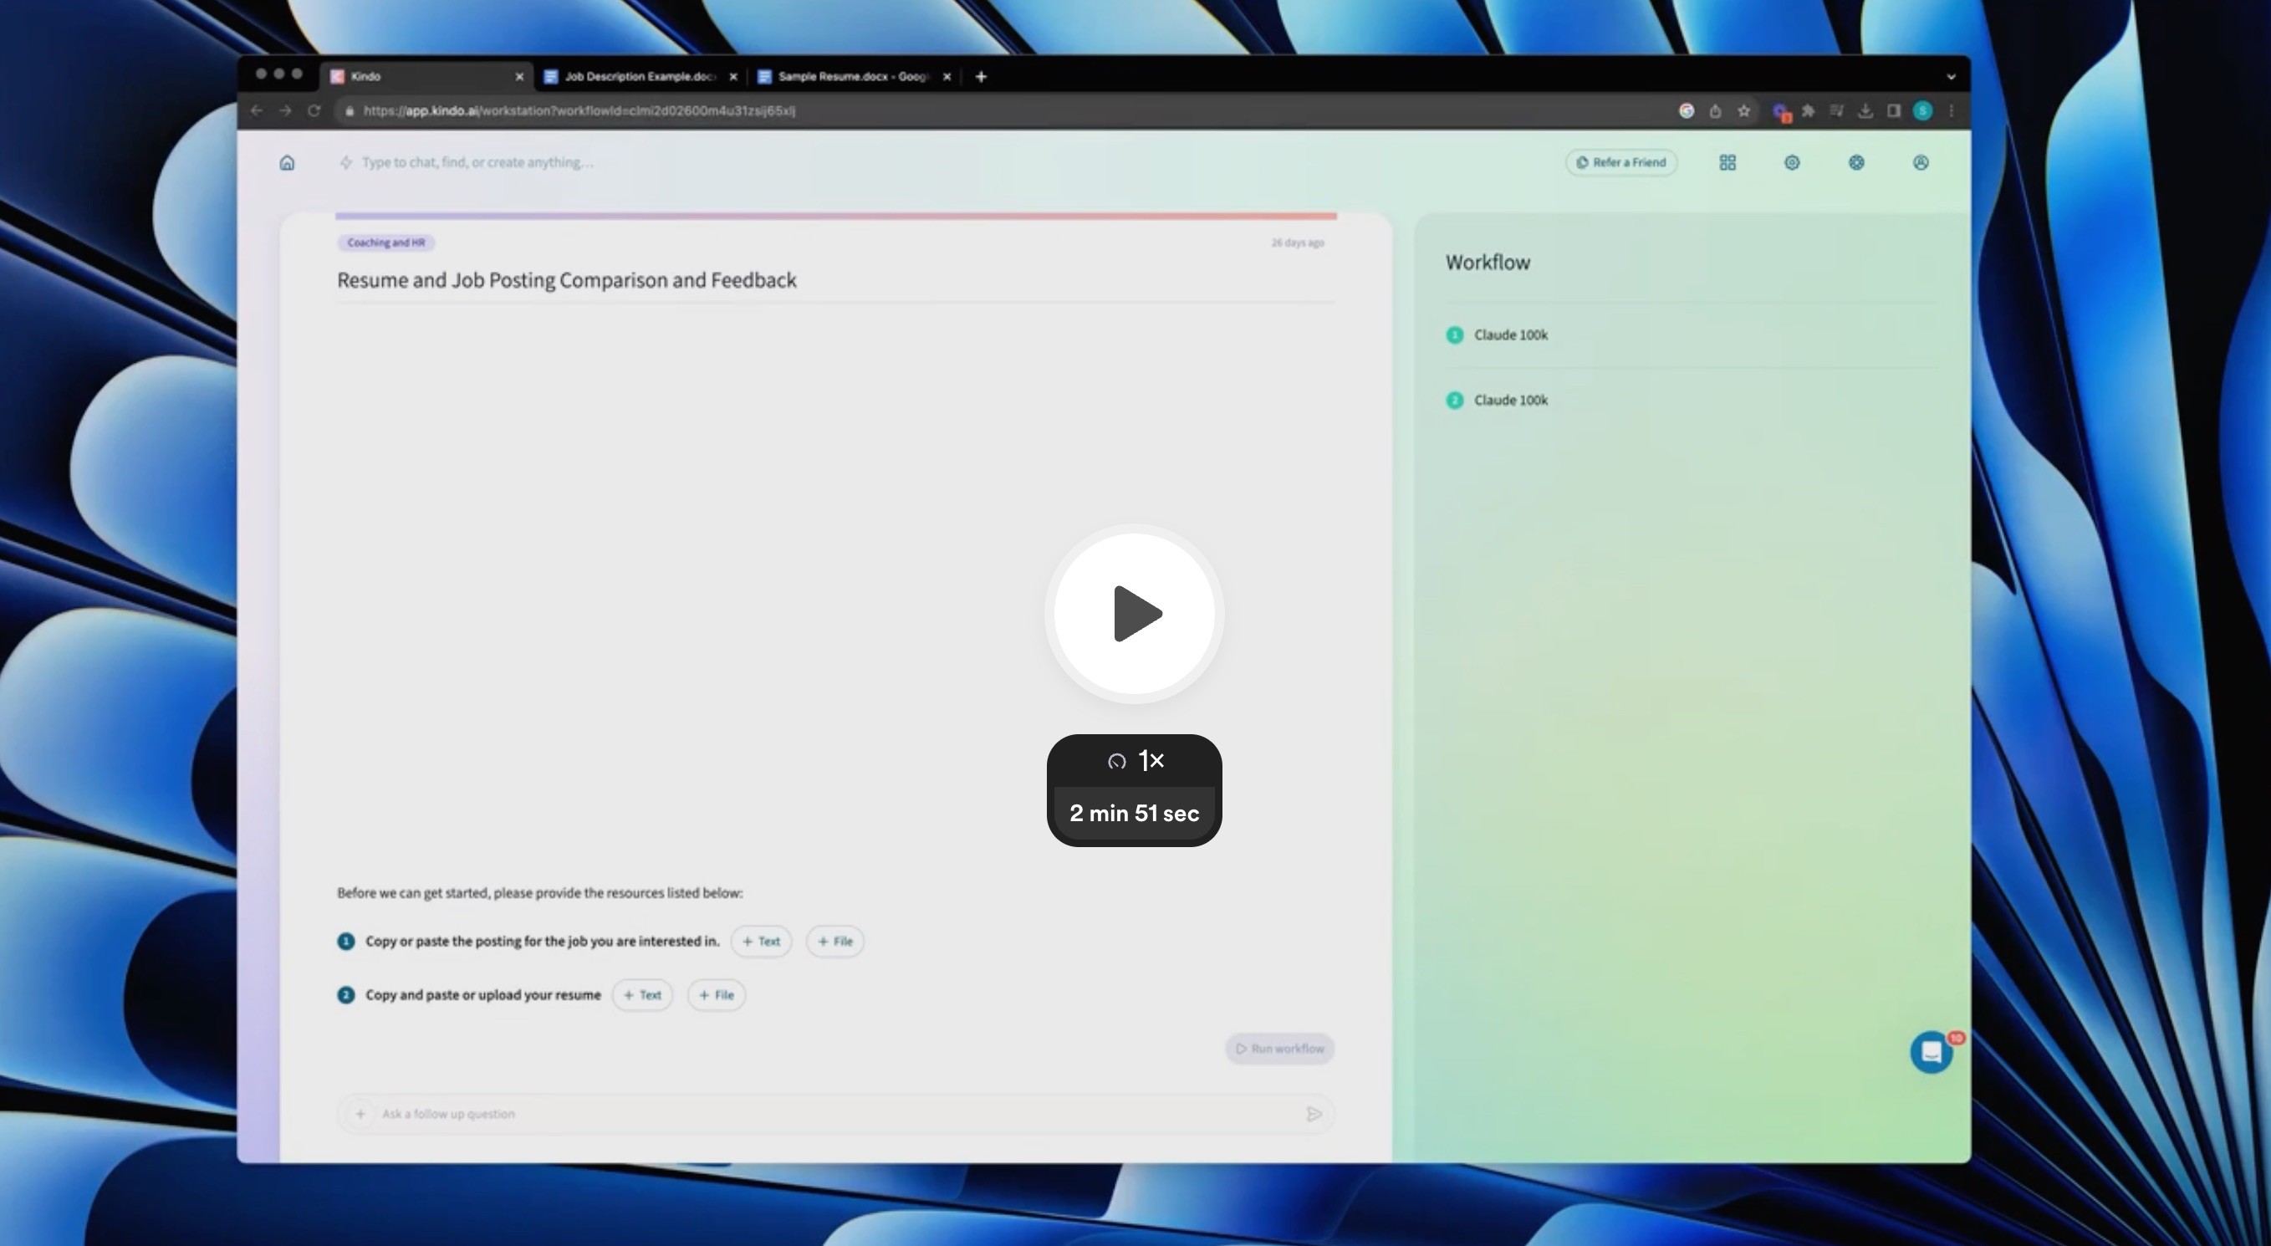Expand the browser tab list chevron

point(1951,77)
